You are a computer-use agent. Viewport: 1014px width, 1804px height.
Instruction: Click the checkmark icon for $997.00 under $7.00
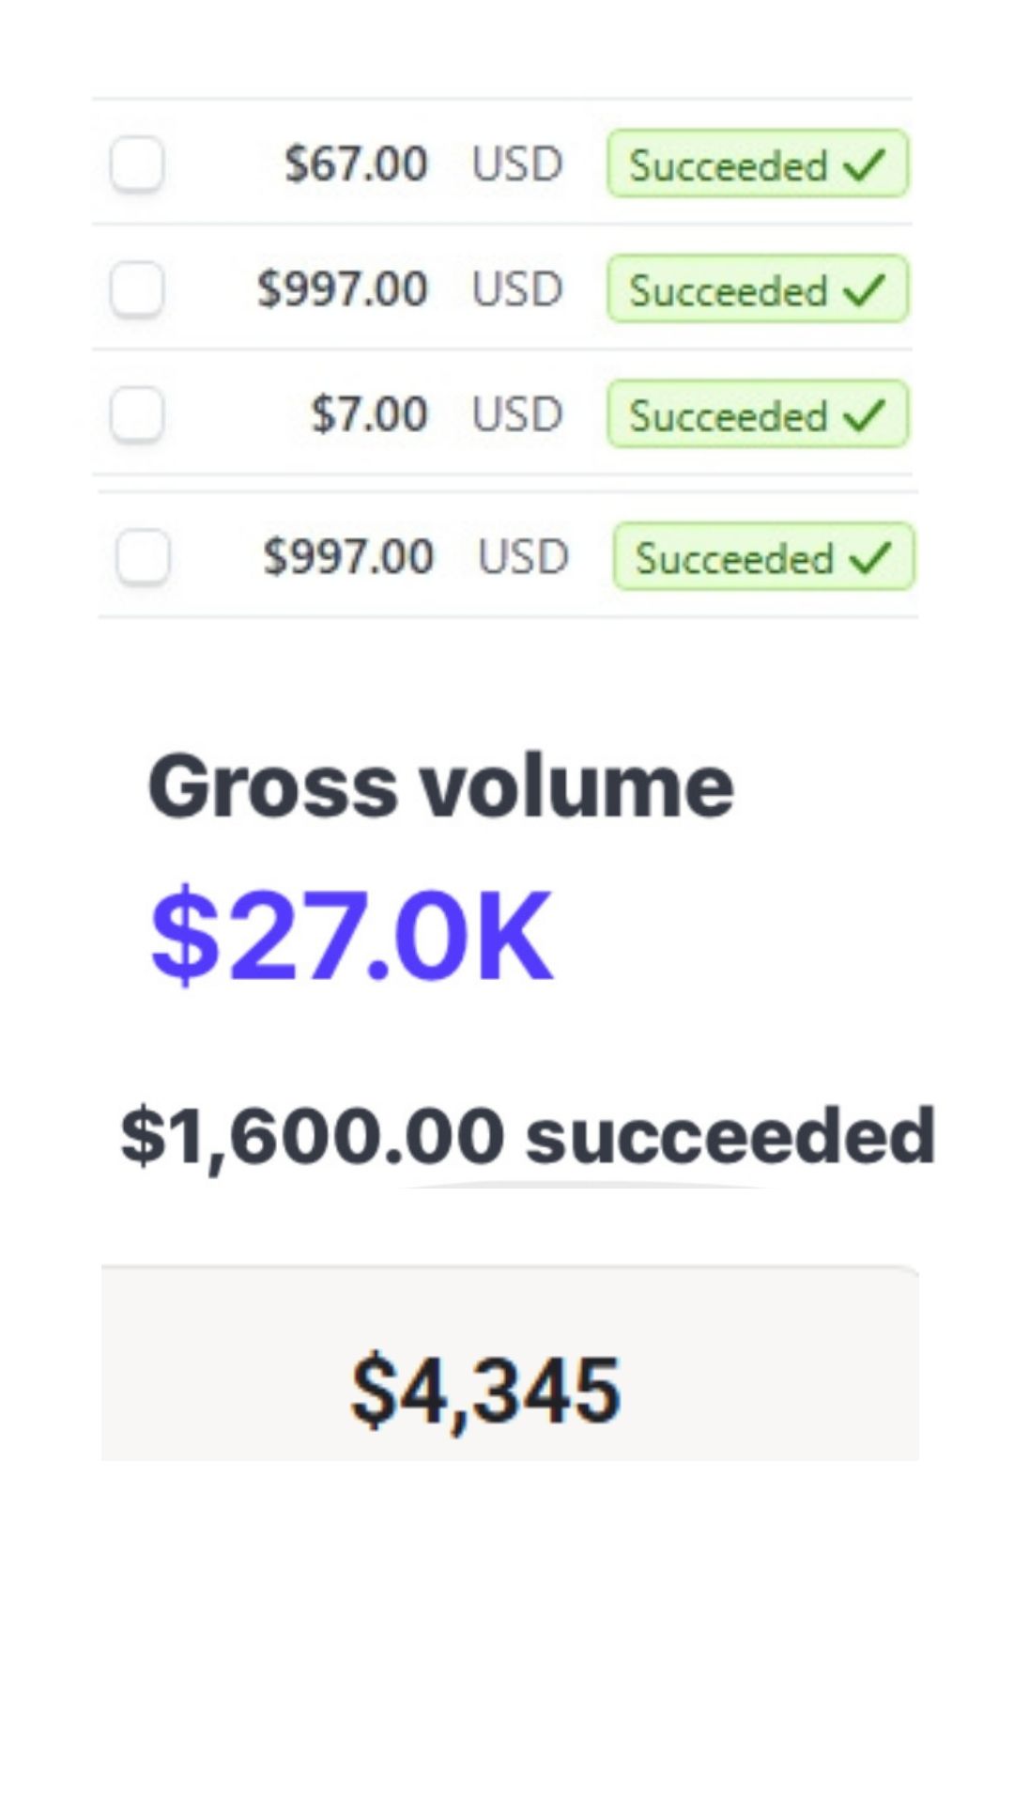click(870, 557)
